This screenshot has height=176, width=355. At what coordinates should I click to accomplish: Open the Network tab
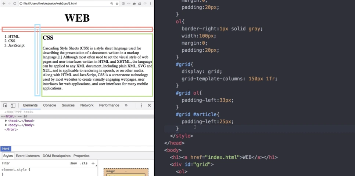pyautogui.click(x=87, y=105)
